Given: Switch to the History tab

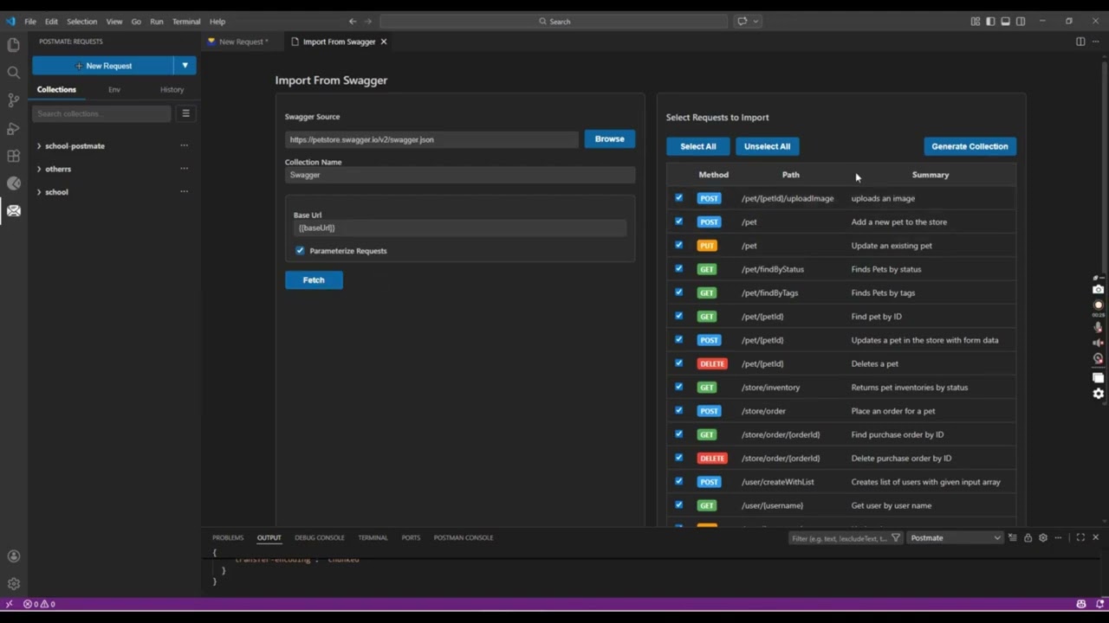Looking at the screenshot, I should [x=172, y=89].
